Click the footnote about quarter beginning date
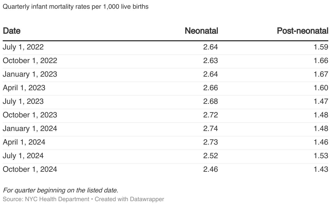Image resolution: width=331 pixels, height=206 pixels. click(x=61, y=190)
